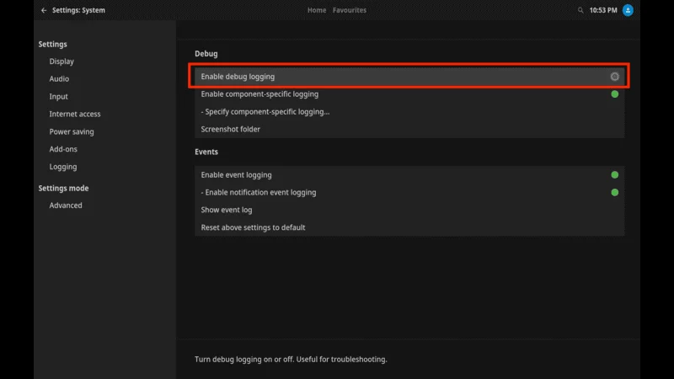Select Audio settings category
This screenshot has width=674, height=379.
[59, 79]
